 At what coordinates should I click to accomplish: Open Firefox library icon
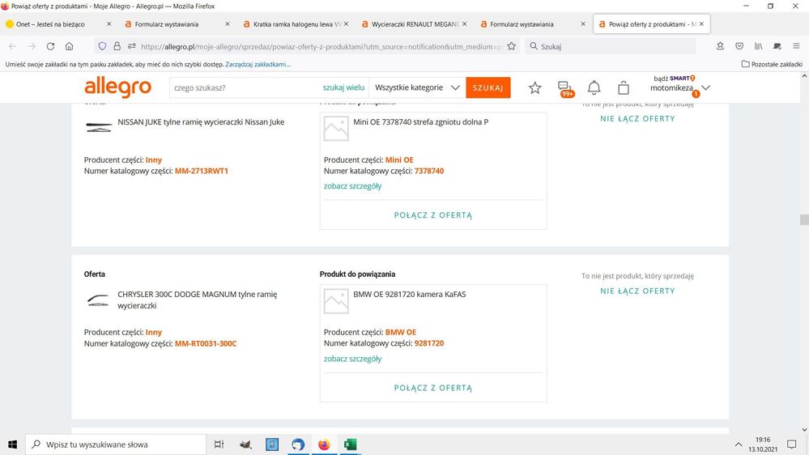tap(759, 46)
